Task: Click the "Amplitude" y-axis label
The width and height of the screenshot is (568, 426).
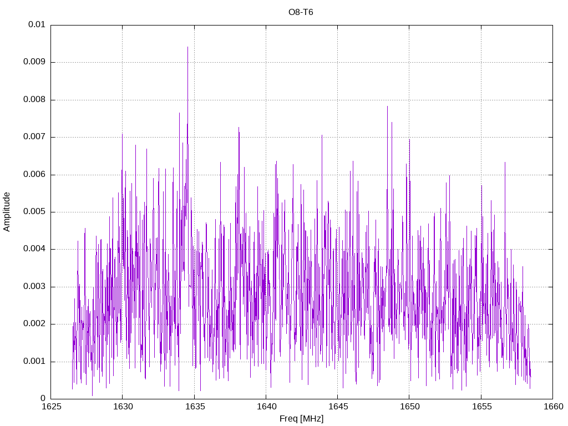Action: click(7, 212)
